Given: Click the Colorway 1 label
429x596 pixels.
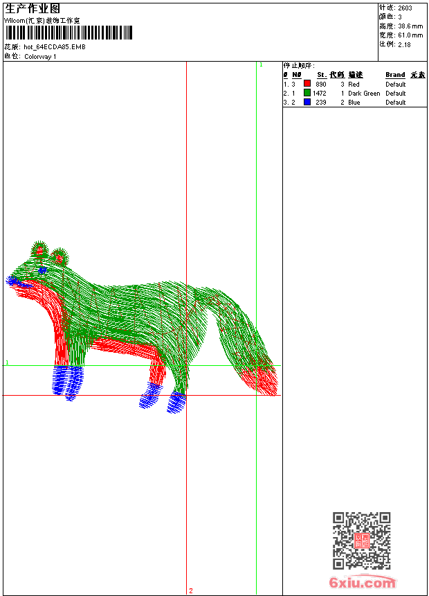Looking at the screenshot, I should point(40,56).
